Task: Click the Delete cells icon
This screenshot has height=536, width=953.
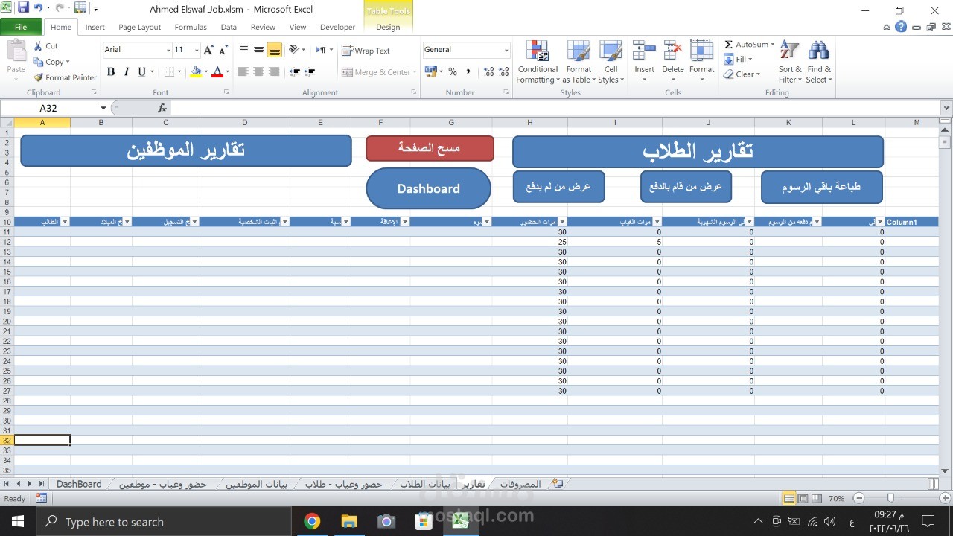Action: coord(672,51)
